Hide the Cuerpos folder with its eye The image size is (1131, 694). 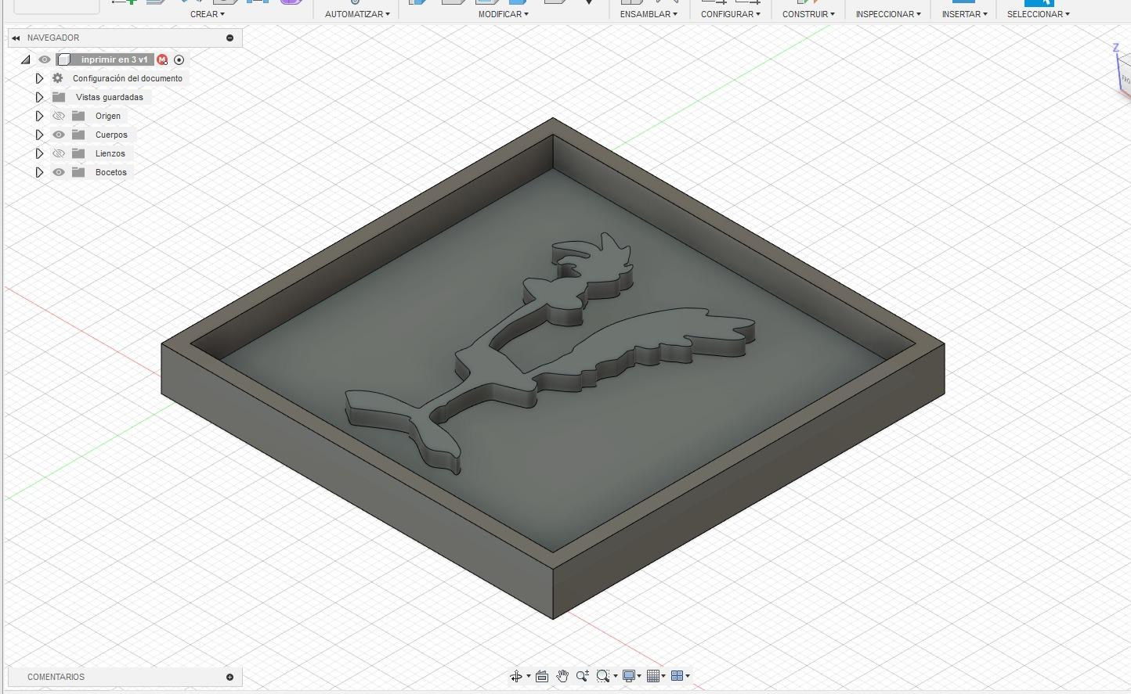pyautogui.click(x=59, y=135)
